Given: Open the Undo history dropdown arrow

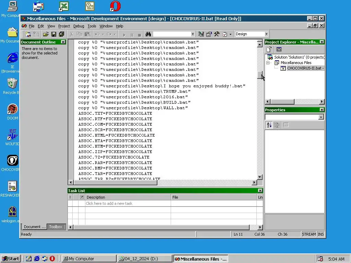Looking at the screenshot, I should 103,34.
